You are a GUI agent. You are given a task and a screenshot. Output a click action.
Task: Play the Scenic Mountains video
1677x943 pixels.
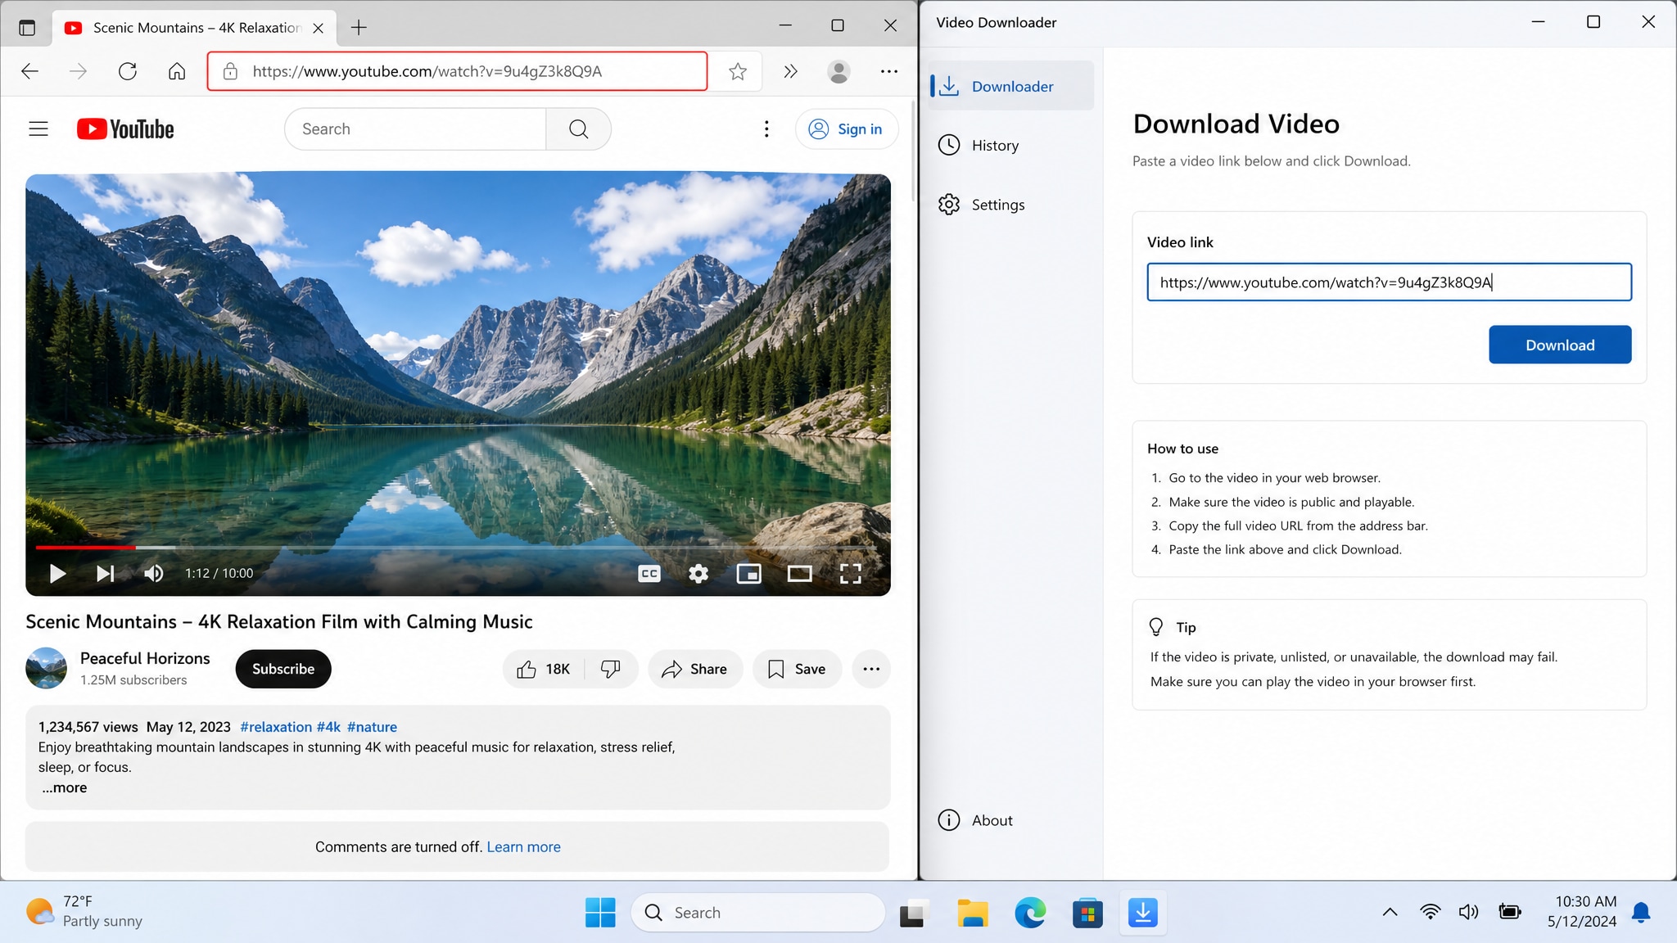click(x=57, y=574)
